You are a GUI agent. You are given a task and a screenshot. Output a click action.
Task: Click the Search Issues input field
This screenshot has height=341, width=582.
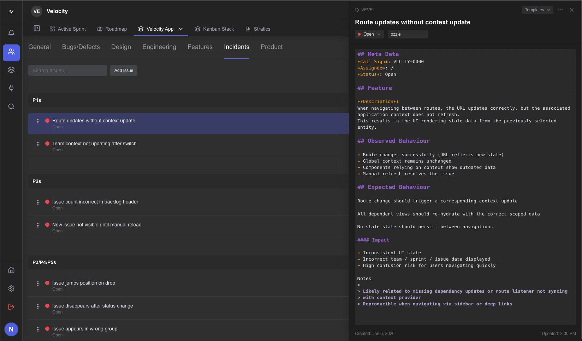click(x=67, y=70)
